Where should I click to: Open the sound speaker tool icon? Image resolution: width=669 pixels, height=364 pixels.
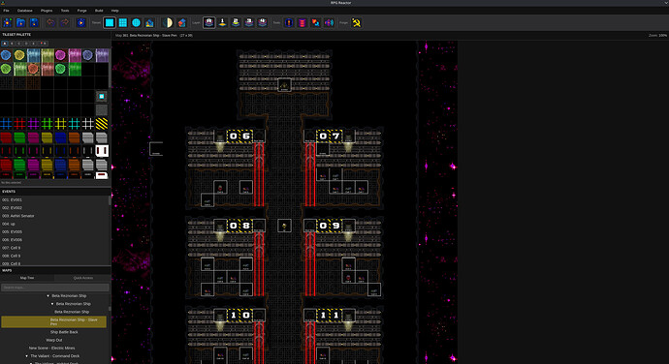point(329,22)
